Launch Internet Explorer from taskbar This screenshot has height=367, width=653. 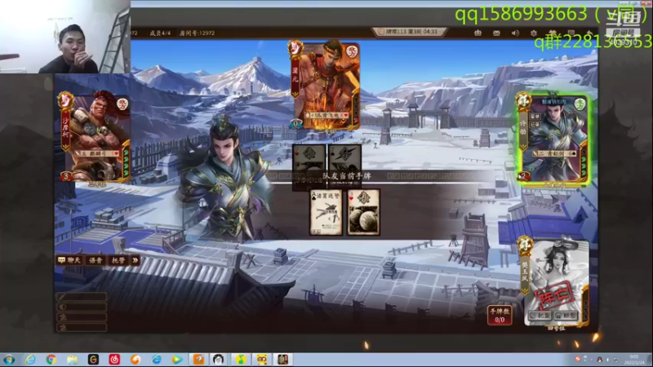[x=30, y=360]
